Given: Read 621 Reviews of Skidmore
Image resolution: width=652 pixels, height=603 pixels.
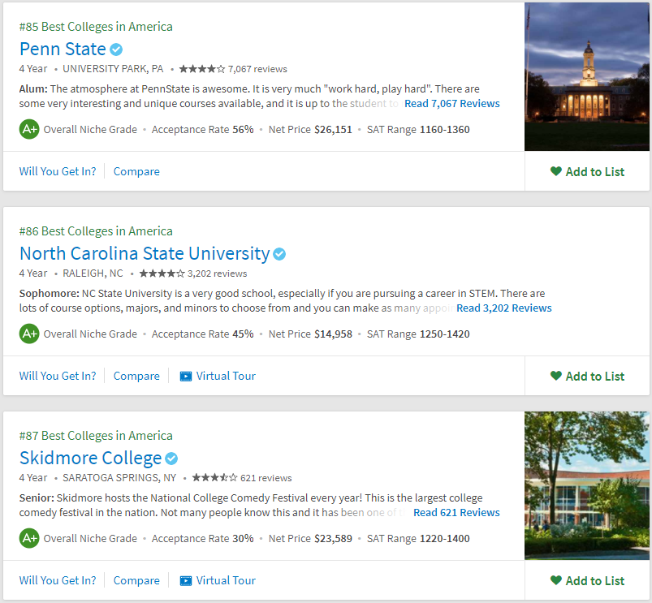Looking at the screenshot, I should pyautogui.click(x=456, y=512).
